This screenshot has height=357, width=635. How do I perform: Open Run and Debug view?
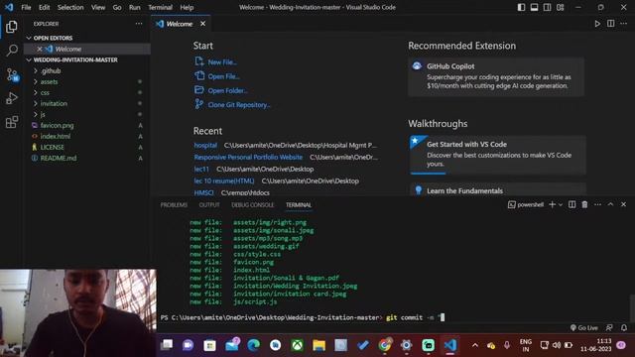(x=11, y=98)
